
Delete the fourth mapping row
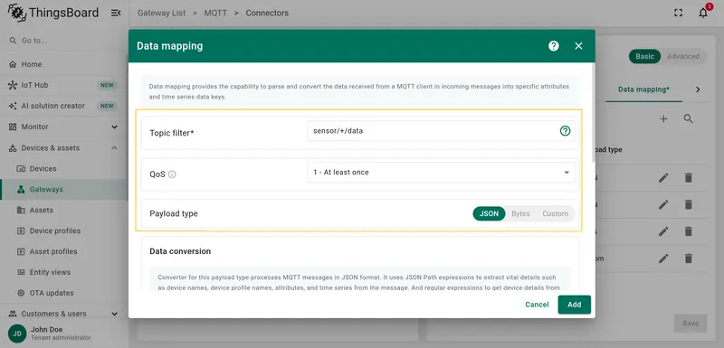(x=689, y=259)
